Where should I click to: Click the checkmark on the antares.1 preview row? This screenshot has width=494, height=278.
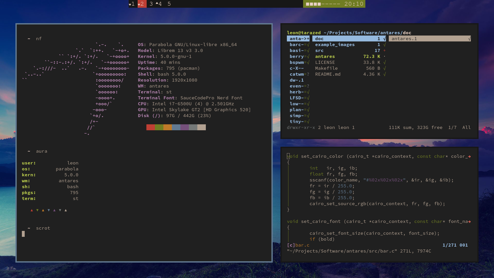pyautogui.click(x=469, y=39)
